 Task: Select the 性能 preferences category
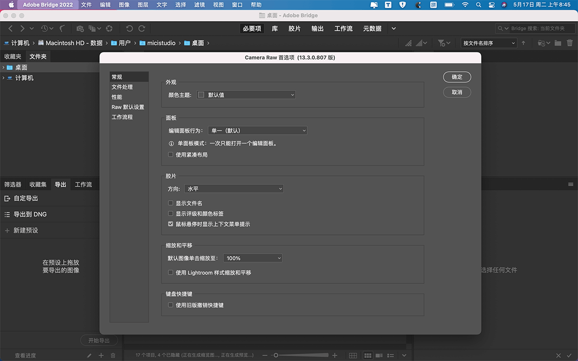(117, 97)
